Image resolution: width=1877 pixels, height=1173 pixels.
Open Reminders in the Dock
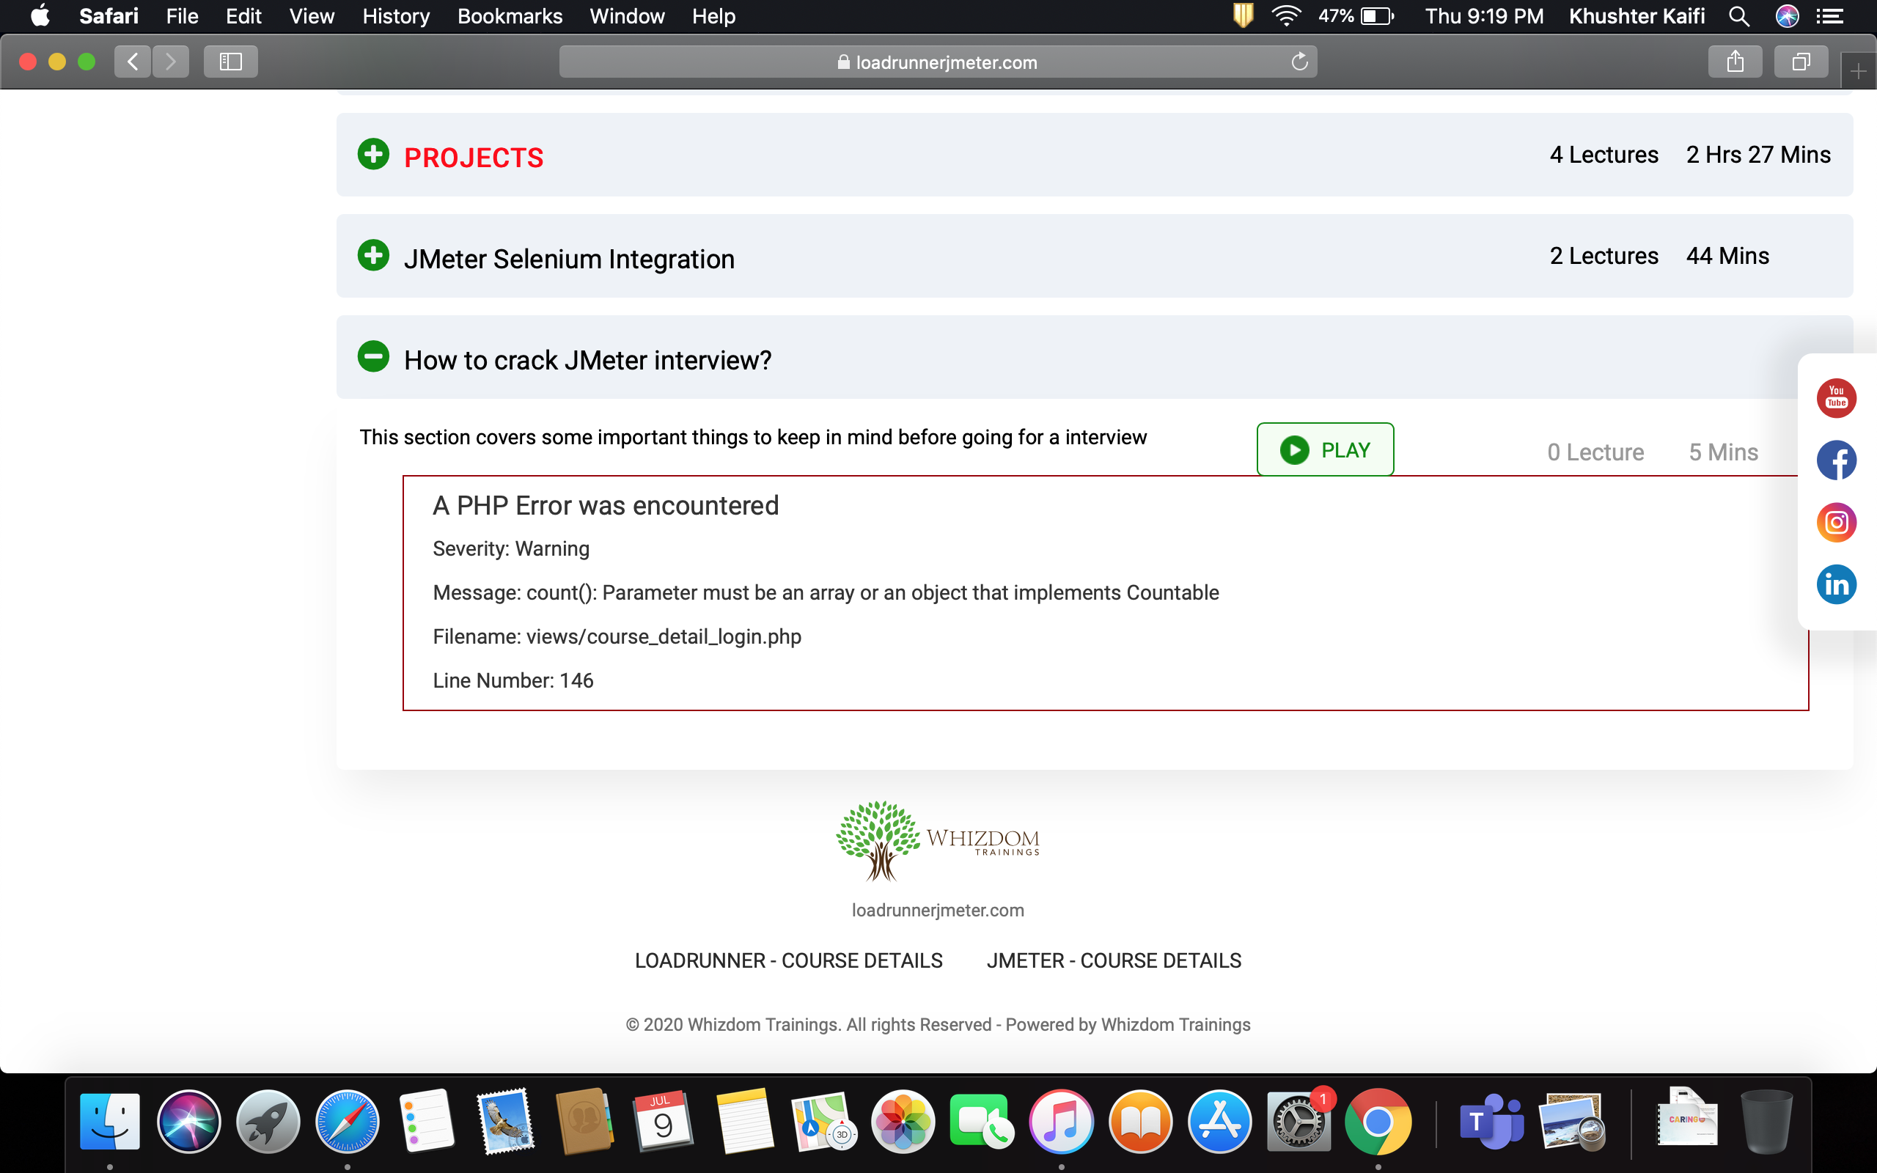pos(426,1122)
